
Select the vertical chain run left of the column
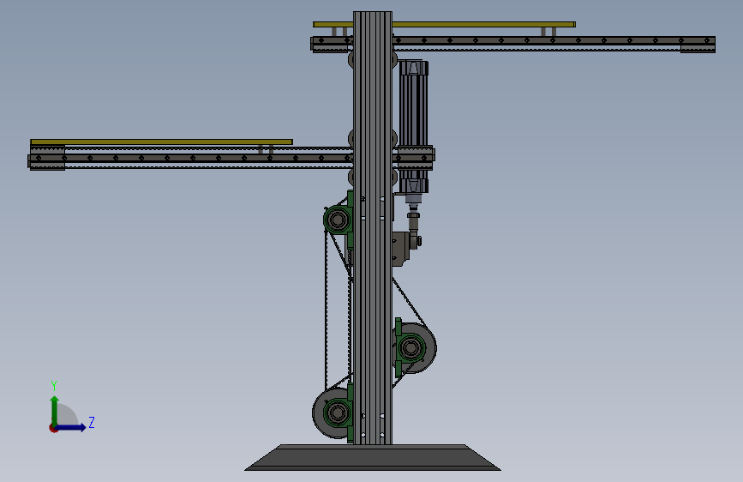click(326, 310)
